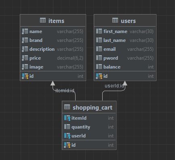Viewport: 175px width, 160px height.
Task: Click the column icon beside description
Action: (x=25, y=49)
